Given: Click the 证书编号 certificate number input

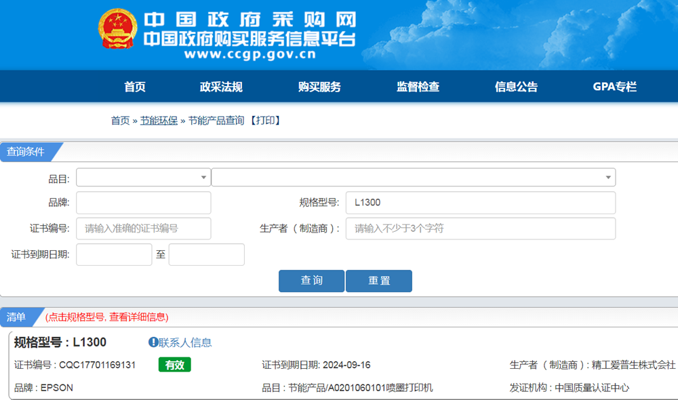Looking at the screenshot, I should pos(143,228).
